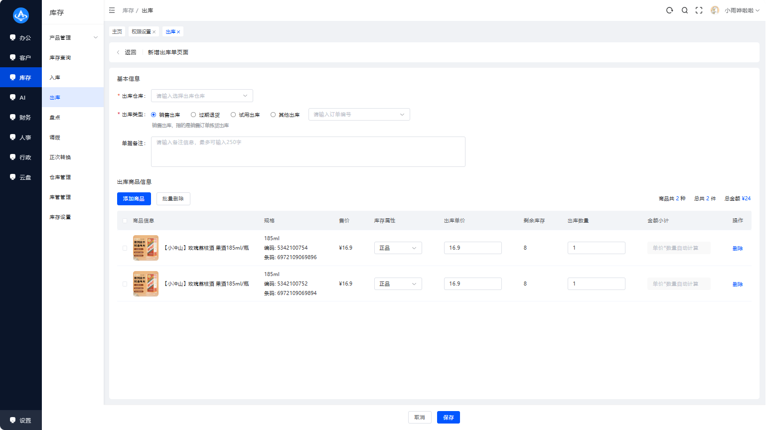Switch to the 主页 tab

[x=117, y=32]
